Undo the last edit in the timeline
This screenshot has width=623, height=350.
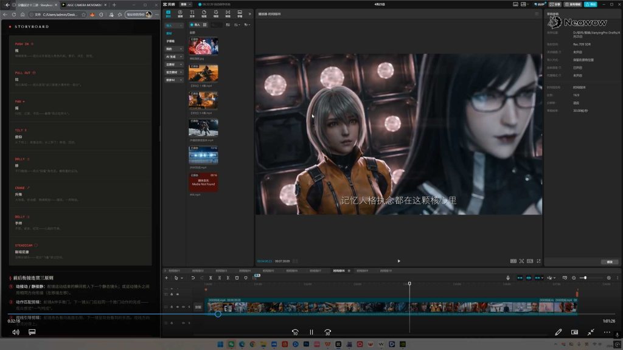(193, 278)
